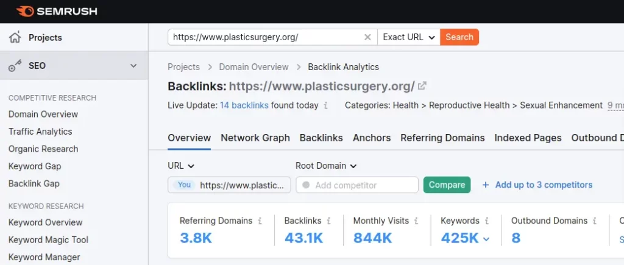Switch to the Anchors tab
The height and width of the screenshot is (265, 624).
(x=372, y=138)
